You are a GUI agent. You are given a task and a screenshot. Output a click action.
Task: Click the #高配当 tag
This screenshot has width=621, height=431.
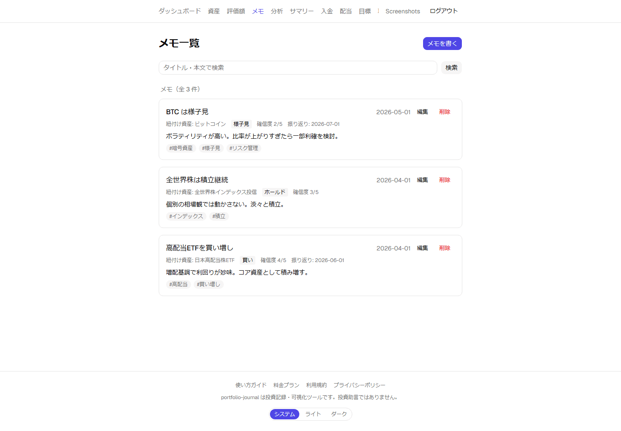(x=179, y=284)
